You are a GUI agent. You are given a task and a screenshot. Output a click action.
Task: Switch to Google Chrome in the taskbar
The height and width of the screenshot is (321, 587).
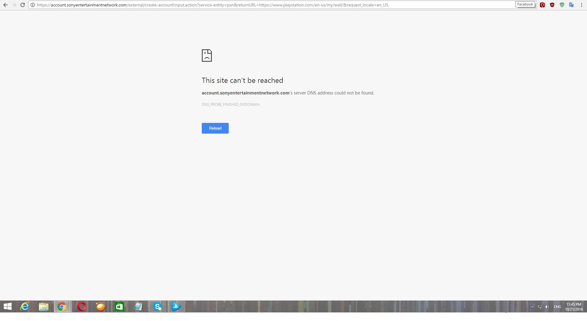[62, 306]
